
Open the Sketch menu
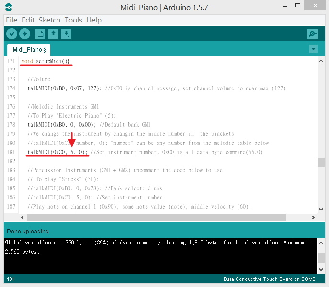coord(49,20)
